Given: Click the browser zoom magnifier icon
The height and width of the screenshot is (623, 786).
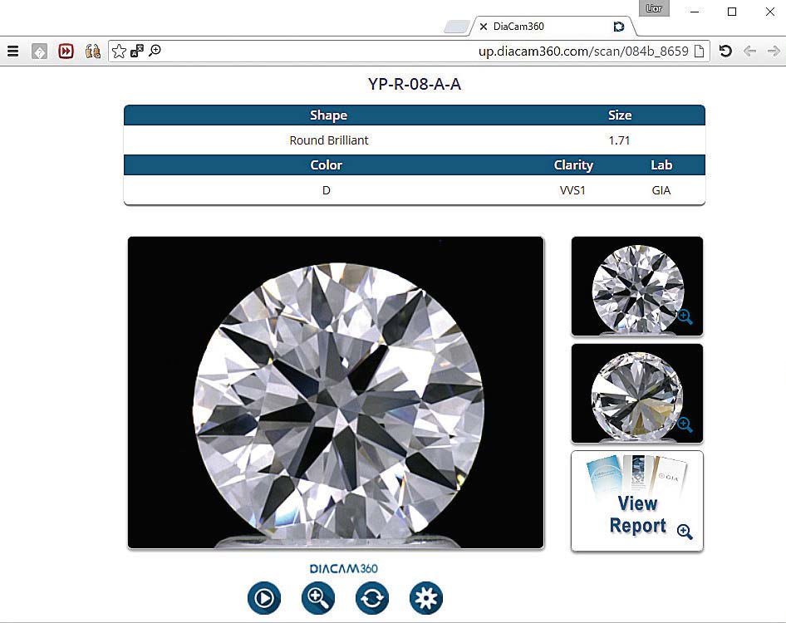Looking at the screenshot, I should pos(155,52).
